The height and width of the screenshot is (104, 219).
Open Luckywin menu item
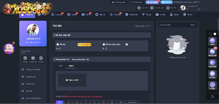click(x=57, y=15)
